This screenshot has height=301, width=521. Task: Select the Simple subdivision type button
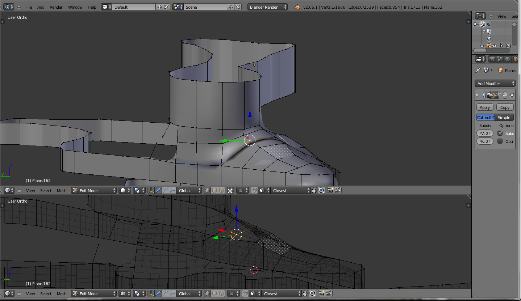tap(504, 118)
